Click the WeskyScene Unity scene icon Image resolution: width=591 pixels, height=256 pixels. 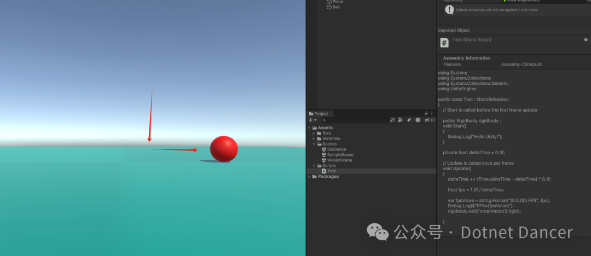coord(324,160)
